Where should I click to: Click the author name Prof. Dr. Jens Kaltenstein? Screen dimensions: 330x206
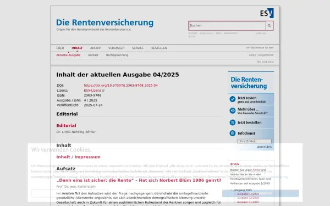[76, 186]
